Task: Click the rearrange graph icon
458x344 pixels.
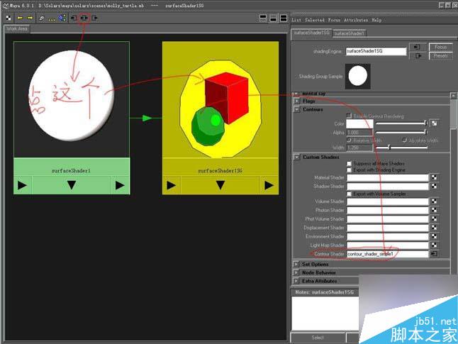Action: (x=52, y=18)
